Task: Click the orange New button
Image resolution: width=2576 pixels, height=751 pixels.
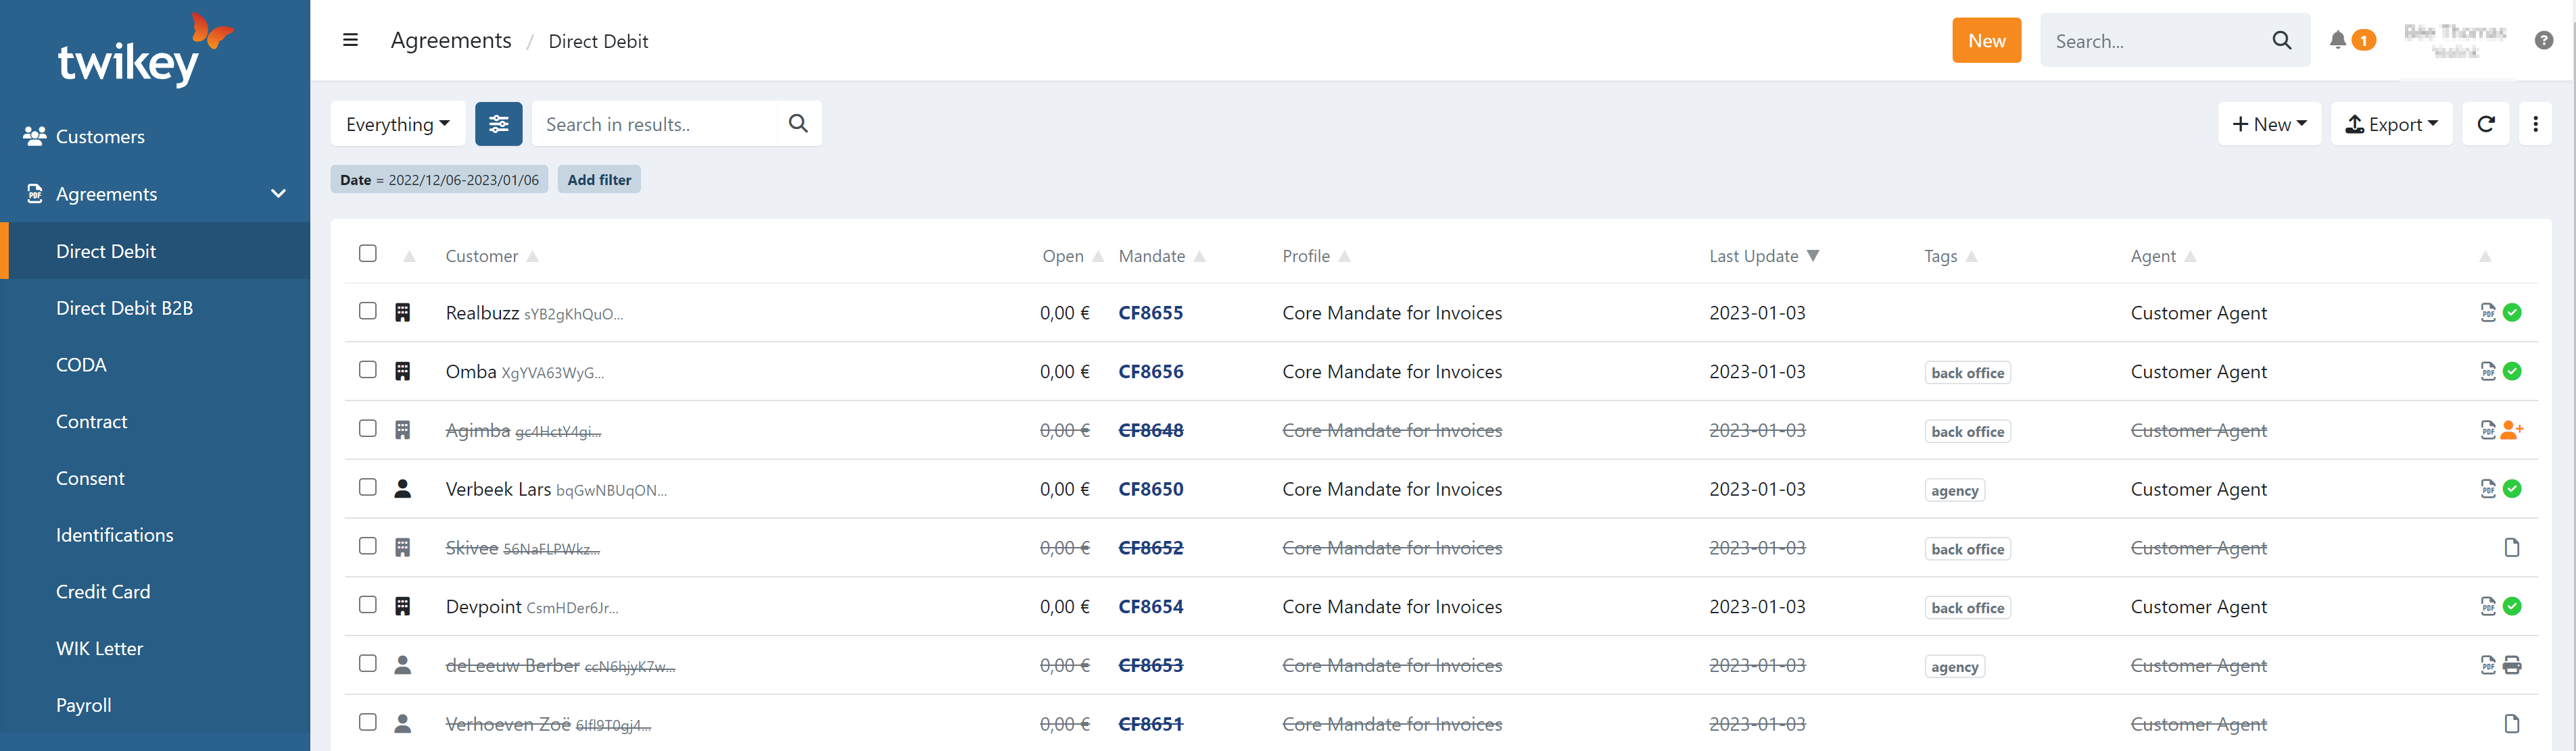Action: click(1986, 40)
